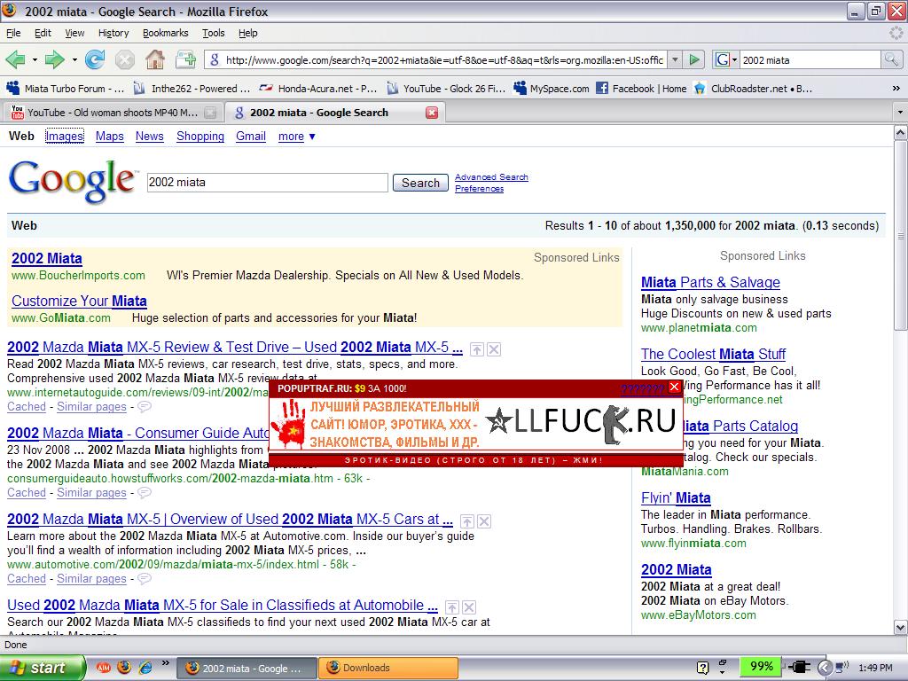908x681 pixels.
Task: Click the Google Search button
Action: pos(420,183)
